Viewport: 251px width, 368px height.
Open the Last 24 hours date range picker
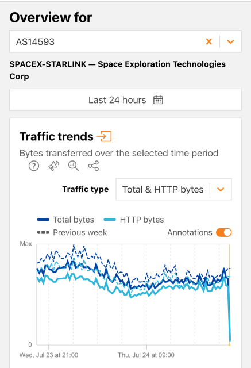click(125, 99)
